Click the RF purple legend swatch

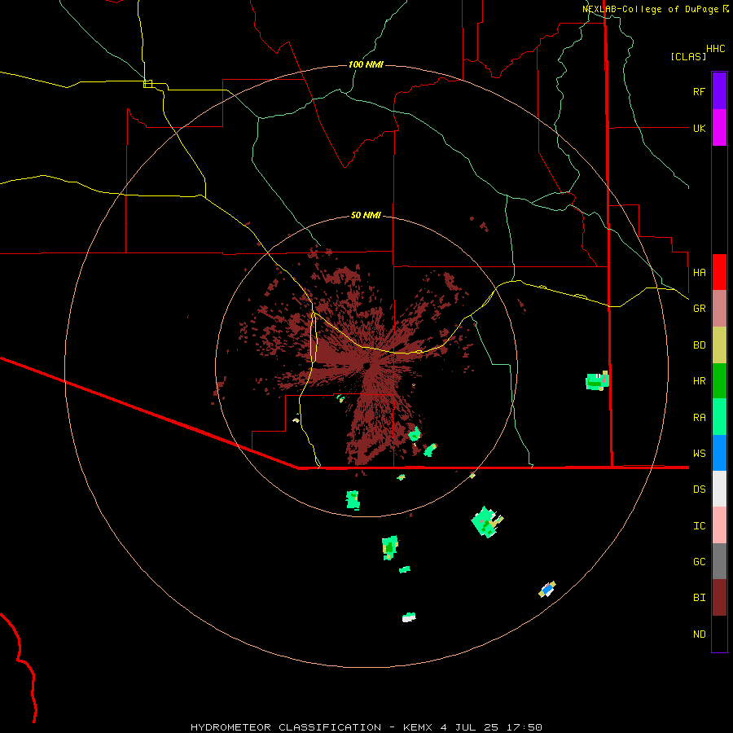click(x=719, y=91)
